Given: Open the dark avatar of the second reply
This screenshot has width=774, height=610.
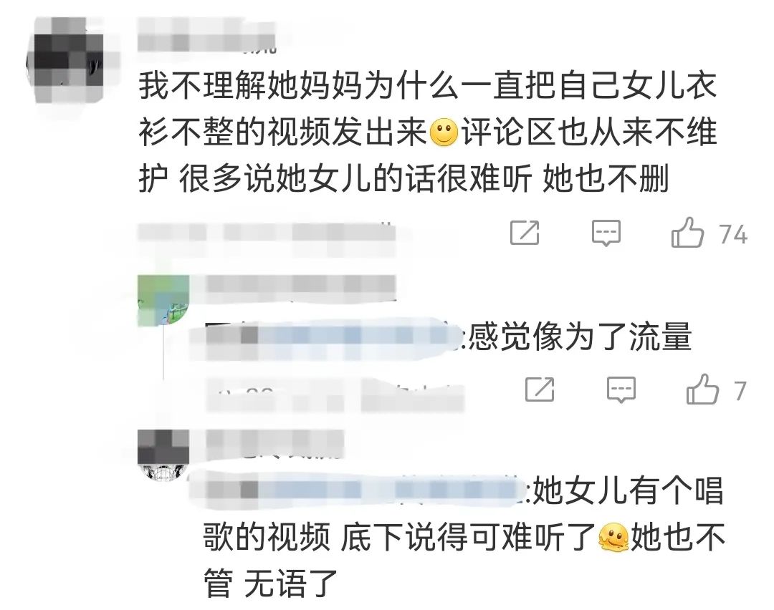Looking at the screenshot, I should (x=163, y=455).
